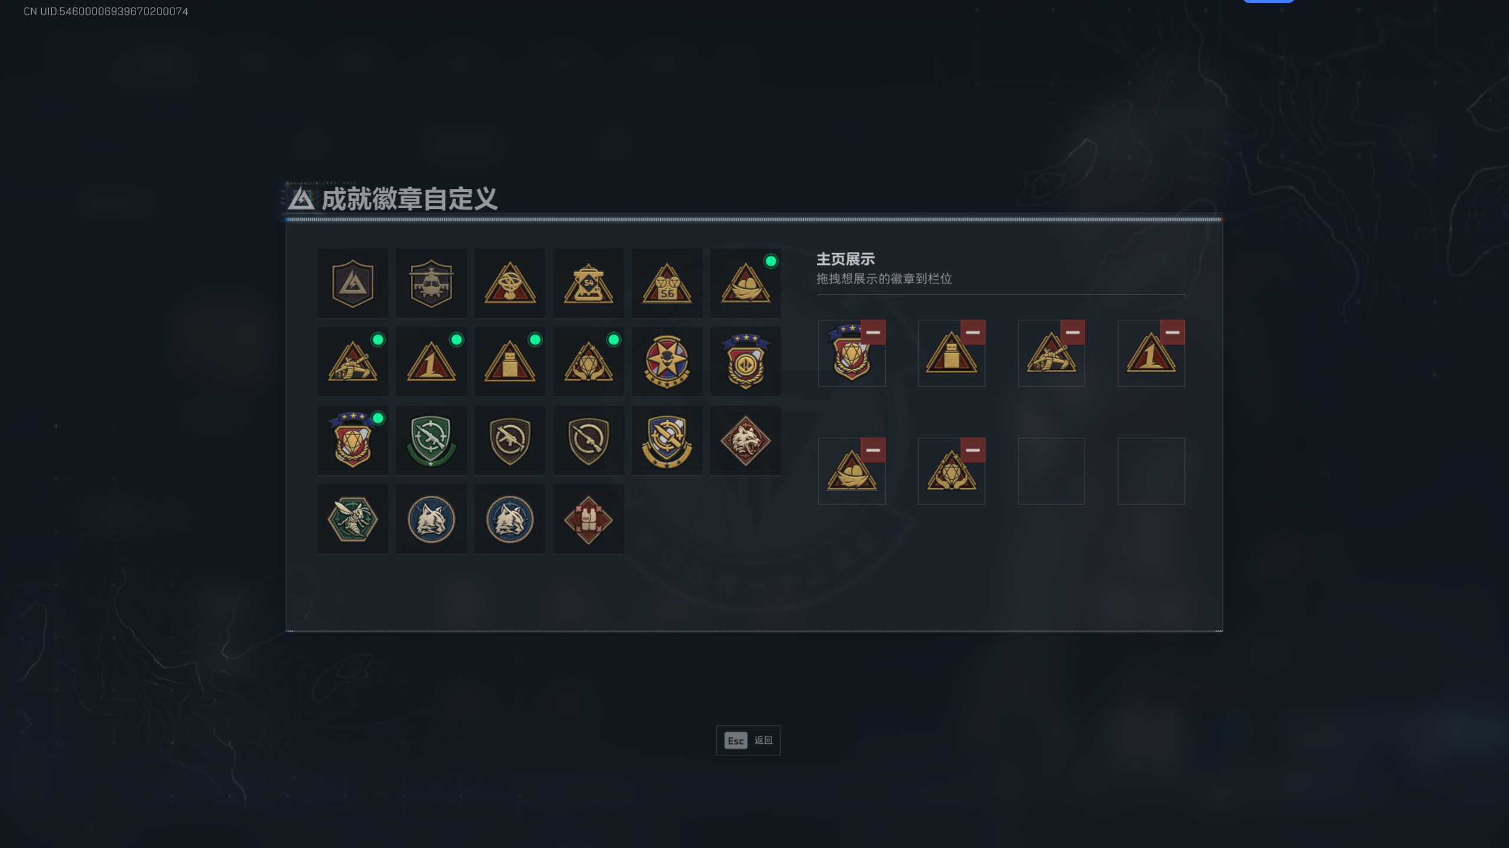
Task: Select the green hornet hexagon badge
Action: (x=352, y=519)
